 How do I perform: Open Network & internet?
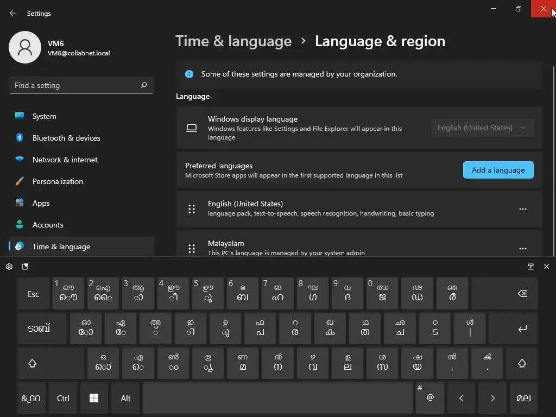pos(81,160)
